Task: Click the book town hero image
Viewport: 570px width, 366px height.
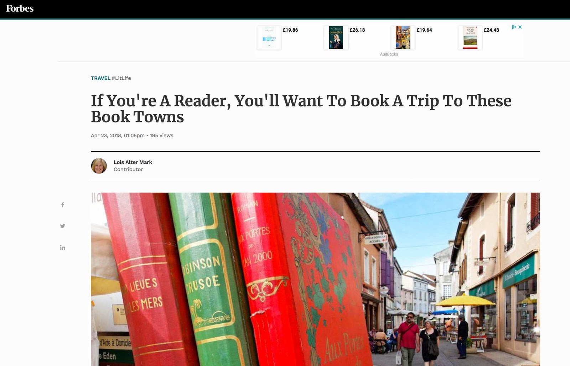Action: pos(315,279)
